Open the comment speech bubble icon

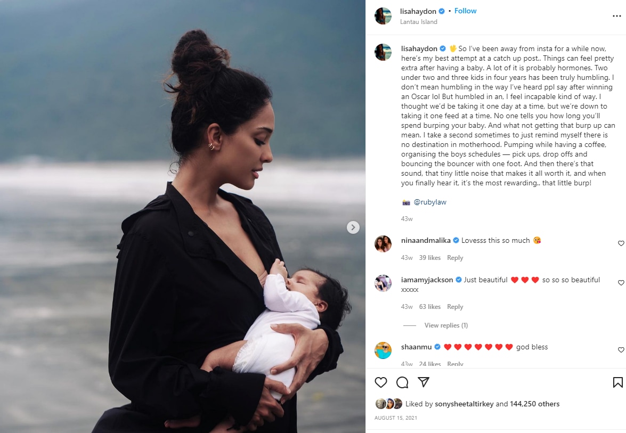click(402, 382)
